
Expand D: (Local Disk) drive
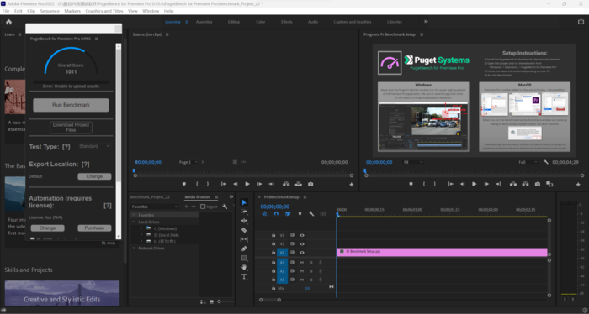[x=141, y=235]
